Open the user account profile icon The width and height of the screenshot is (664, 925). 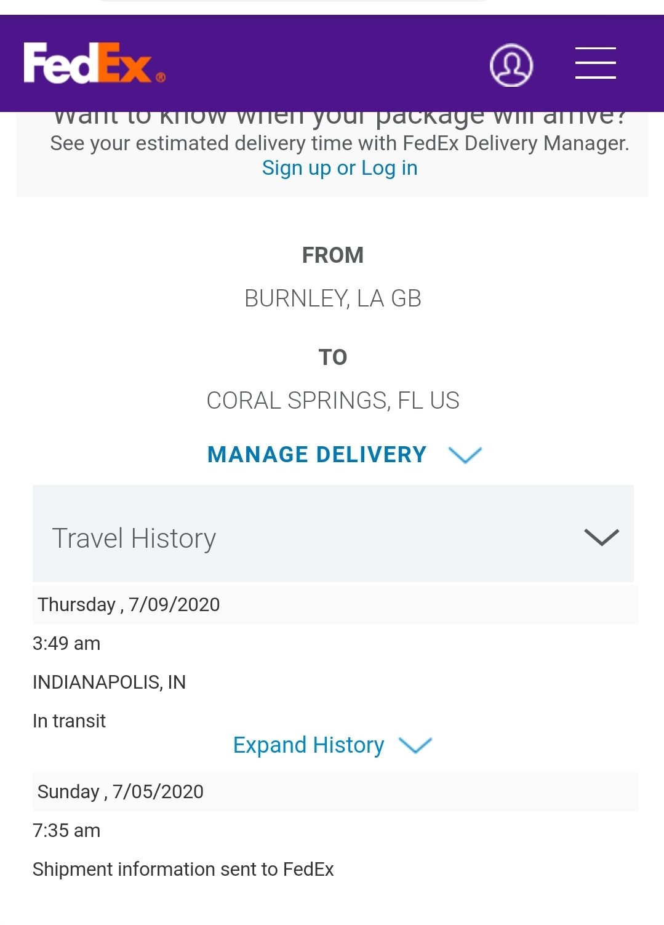[x=511, y=65]
